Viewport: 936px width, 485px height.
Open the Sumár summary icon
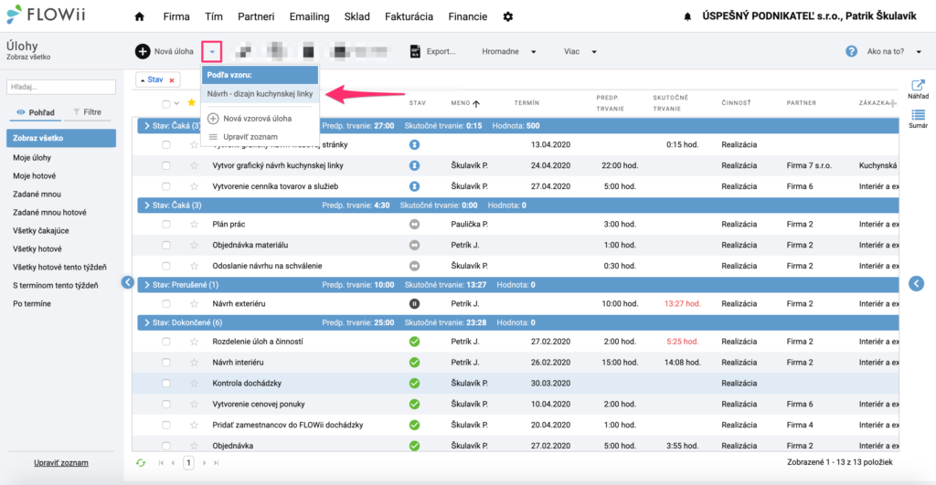[918, 114]
